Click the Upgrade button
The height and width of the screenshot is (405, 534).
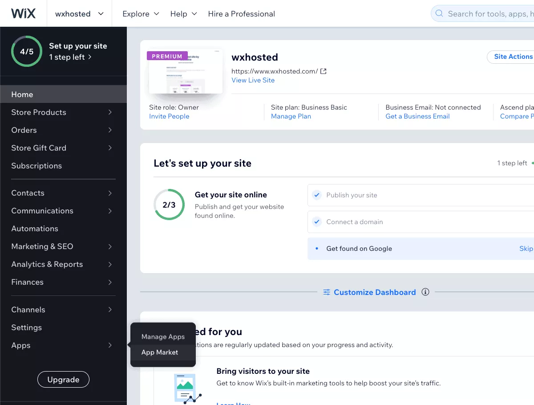pyautogui.click(x=63, y=380)
